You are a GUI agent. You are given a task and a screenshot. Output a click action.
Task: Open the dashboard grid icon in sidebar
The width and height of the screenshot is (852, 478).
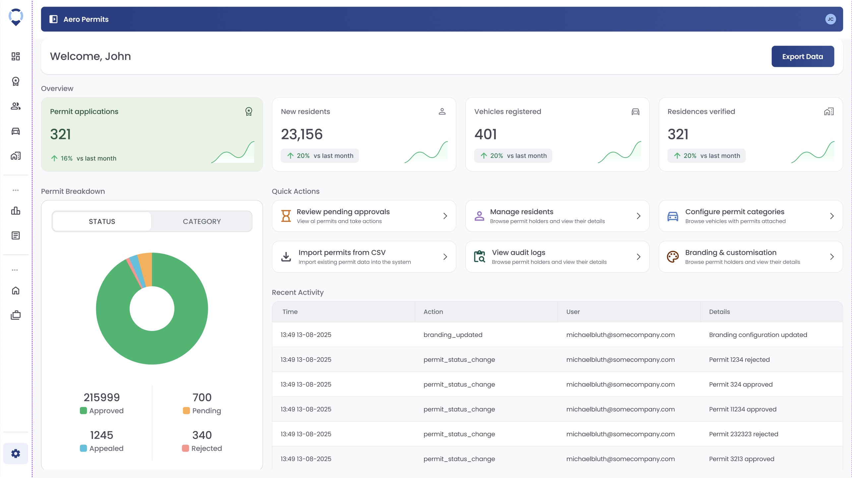point(16,56)
